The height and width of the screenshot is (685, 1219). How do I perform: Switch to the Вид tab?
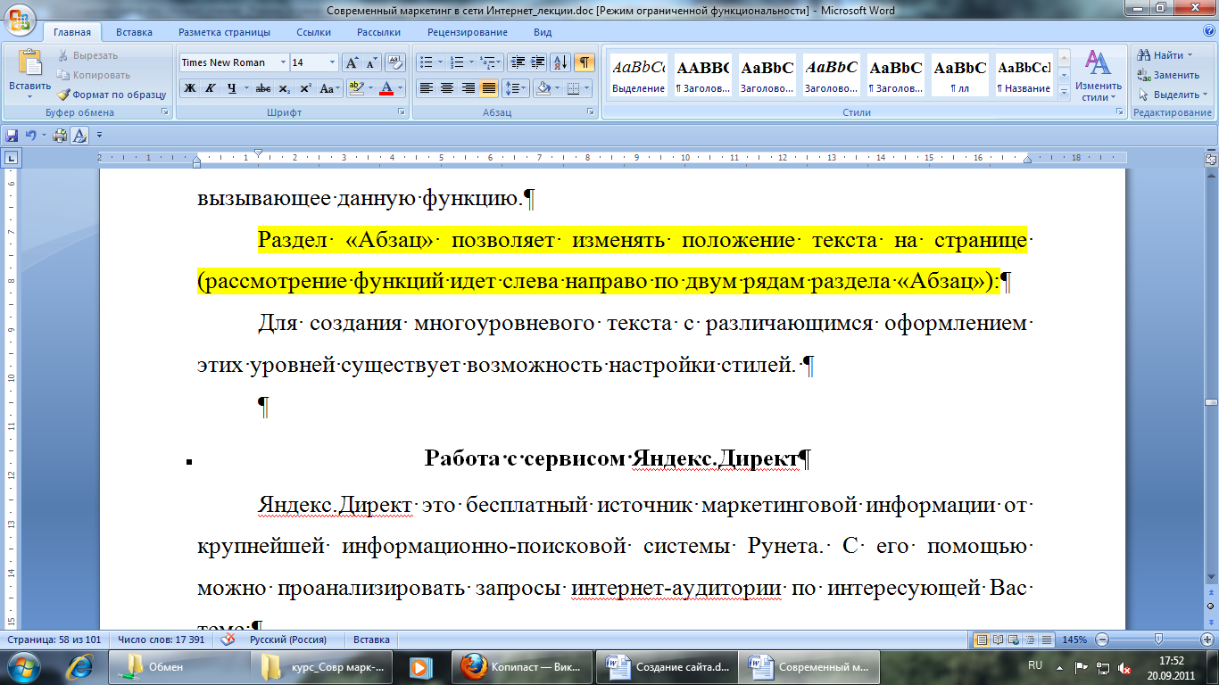pos(543,32)
